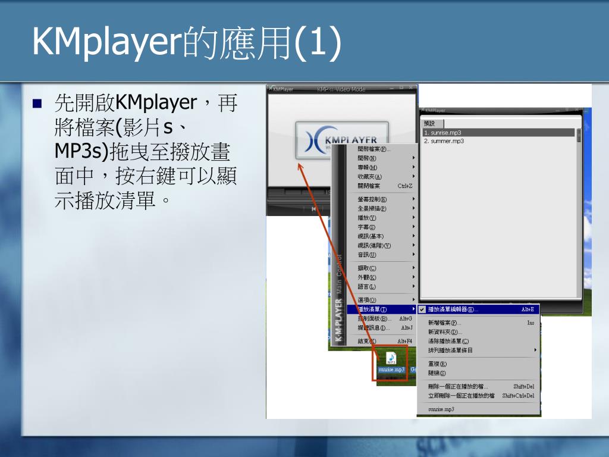Image resolution: width=609 pixels, height=457 pixels.
Task: Open 媒體訊息(I)... Alt+J item
Action: tap(381, 328)
